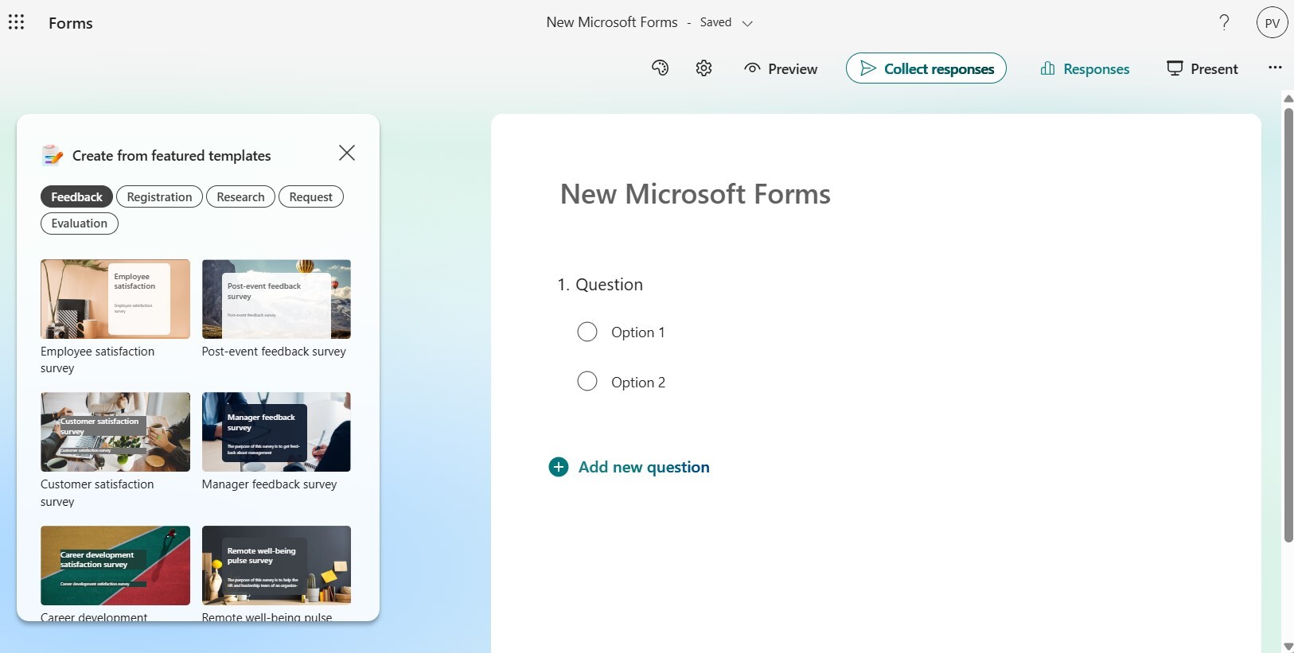Open Remote well-being pulse survey thumbnail

276,566
